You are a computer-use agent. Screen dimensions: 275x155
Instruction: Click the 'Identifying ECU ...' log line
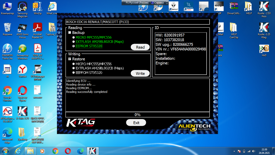click(78, 81)
